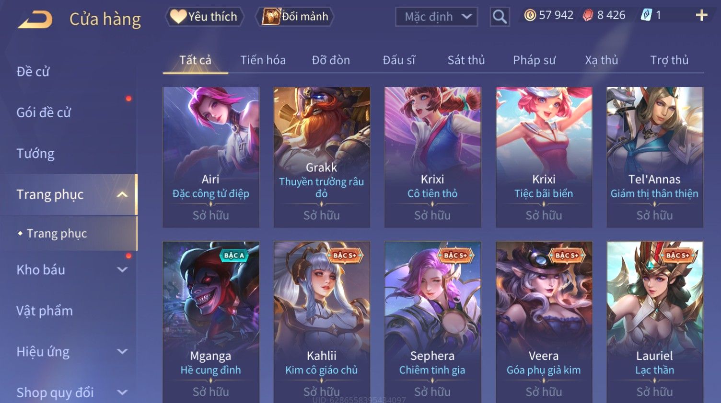Screen dimensions: 721x403
Task: Select the Tiến hóa tab
Action: 263,60
